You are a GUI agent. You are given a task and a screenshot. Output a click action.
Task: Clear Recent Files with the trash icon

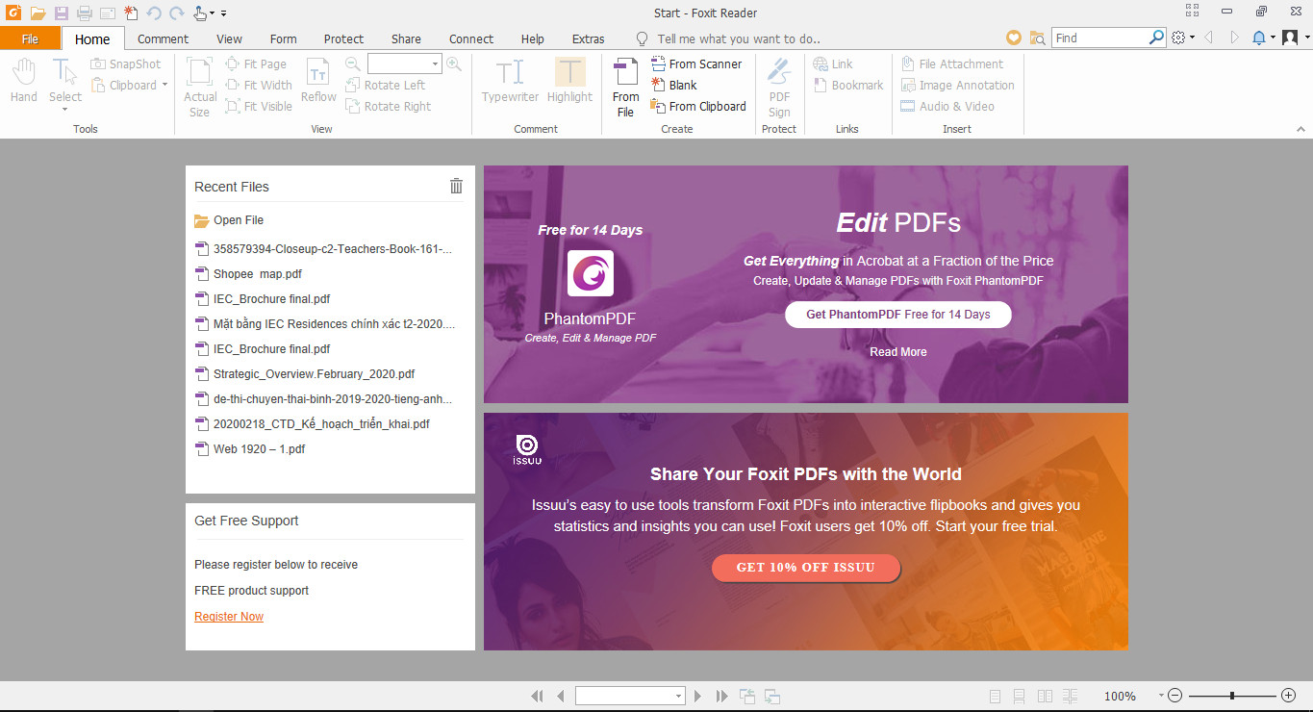pyautogui.click(x=455, y=186)
